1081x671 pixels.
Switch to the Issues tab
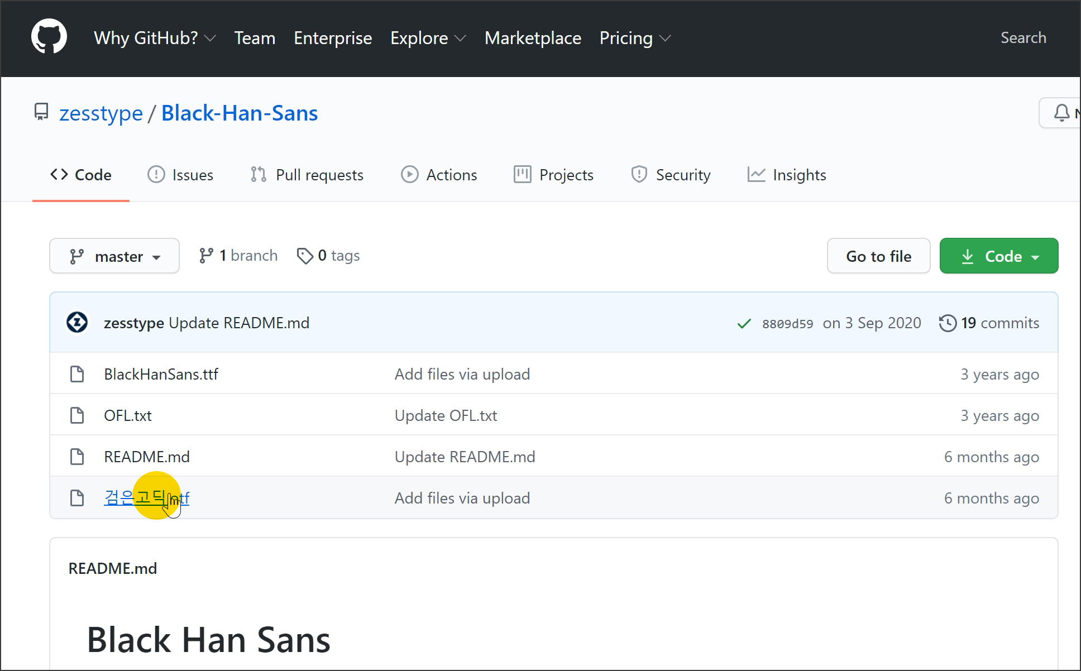[x=180, y=175]
